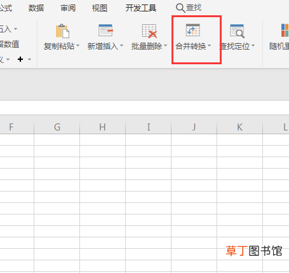Click the 查找定位 find locate icon
The height and width of the screenshot is (273, 289).
(x=237, y=31)
